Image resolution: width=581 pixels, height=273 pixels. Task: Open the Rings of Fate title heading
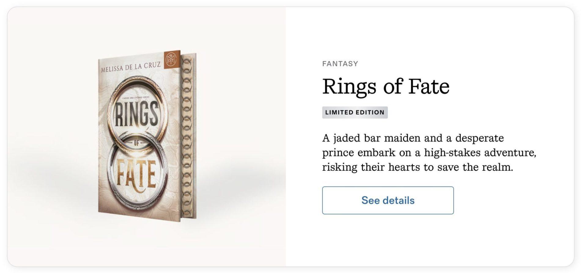pyautogui.click(x=386, y=87)
